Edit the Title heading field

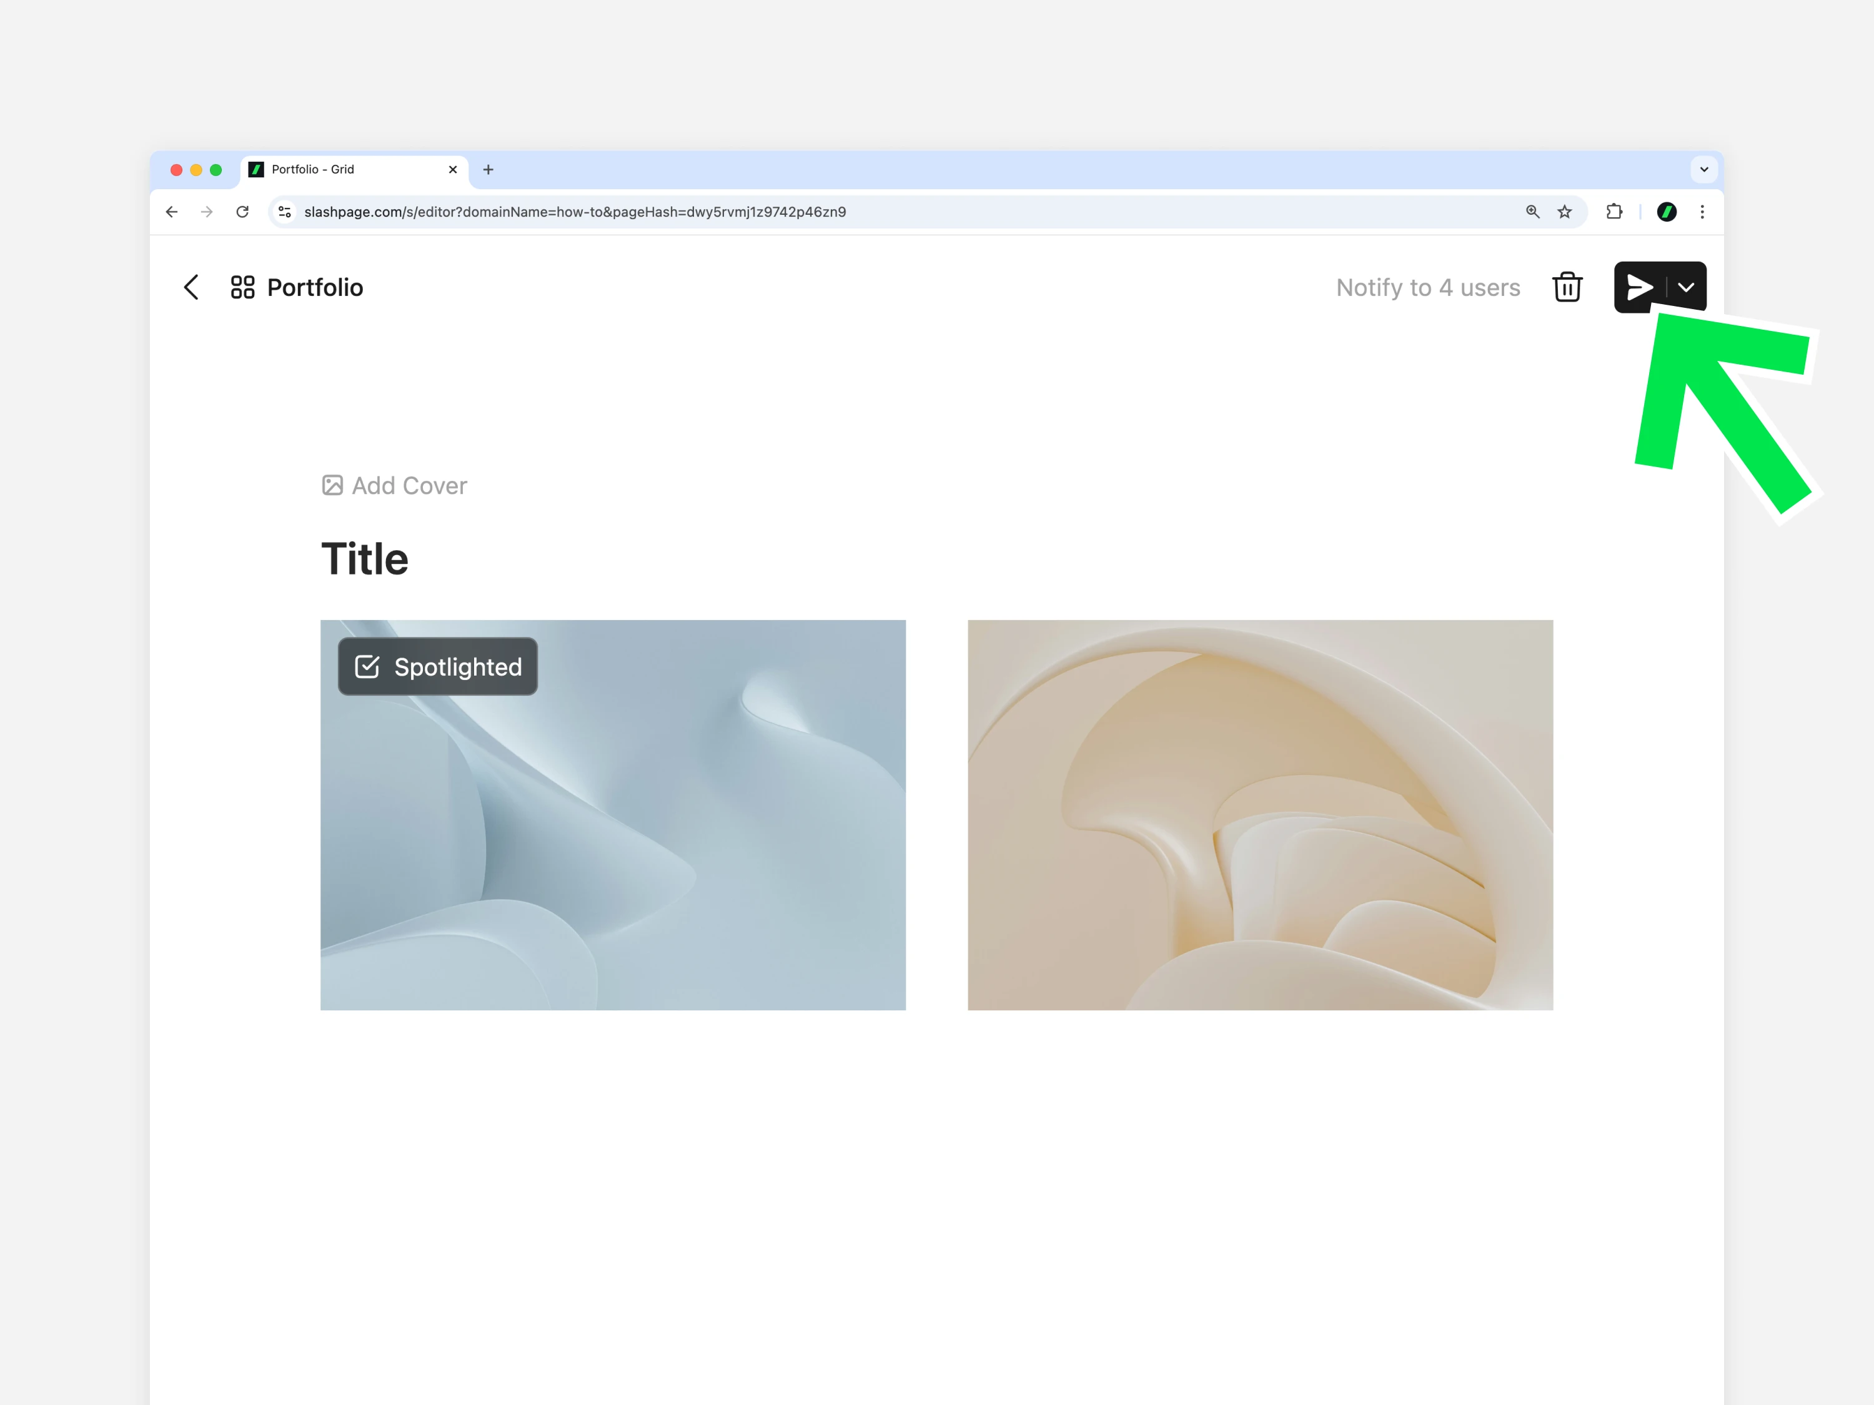[364, 559]
